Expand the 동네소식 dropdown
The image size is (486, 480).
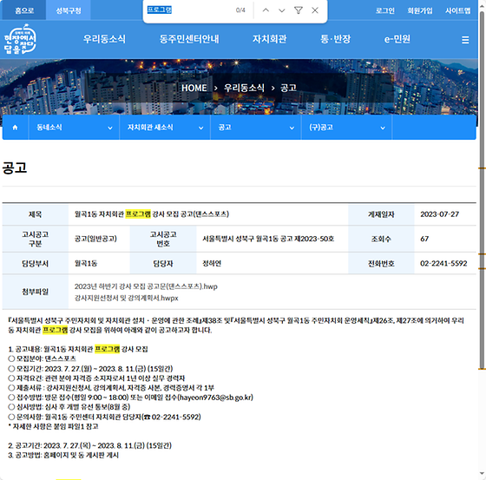74,128
